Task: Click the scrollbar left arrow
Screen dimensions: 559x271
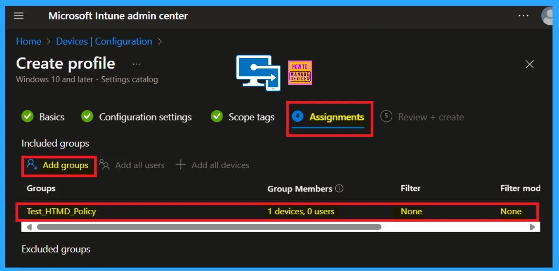Action: pos(29,227)
